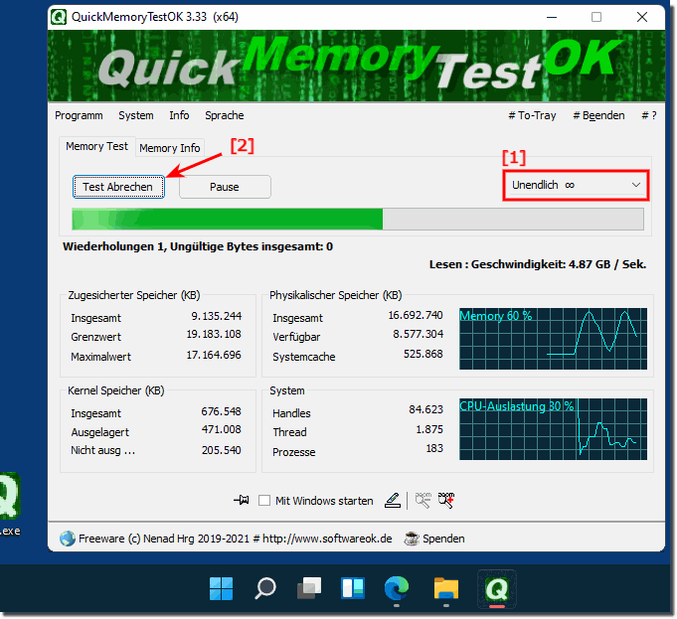Click the Nicht ausg ... value 205.540
Image resolution: width=677 pixels, height=619 pixels.
[x=221, y=450]
